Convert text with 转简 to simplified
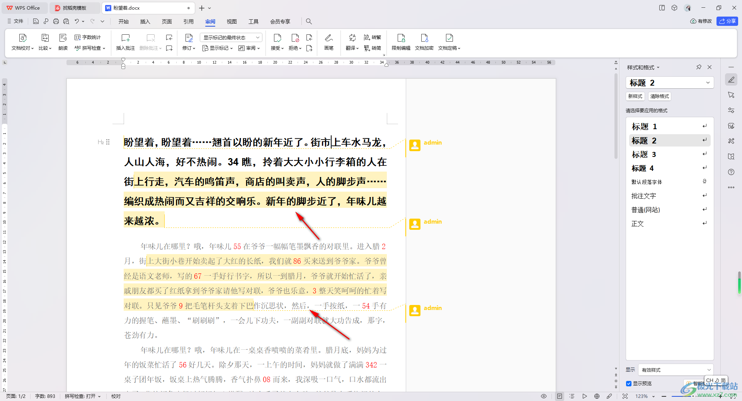The image size is (742, 401). tap(373, 48)
